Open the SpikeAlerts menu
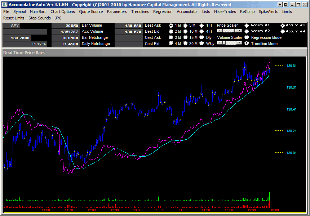The width and height of the screenshot is (310, 216). [269, 12]
